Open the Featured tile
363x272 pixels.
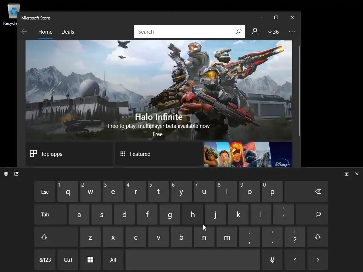159,154
